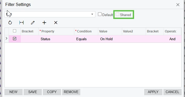
Task: Click the REMOVE button
Action: pyautogui.click(x=71, y=92)
